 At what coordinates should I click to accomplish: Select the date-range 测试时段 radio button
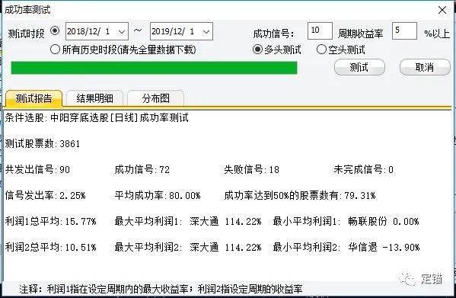point(55,30)
